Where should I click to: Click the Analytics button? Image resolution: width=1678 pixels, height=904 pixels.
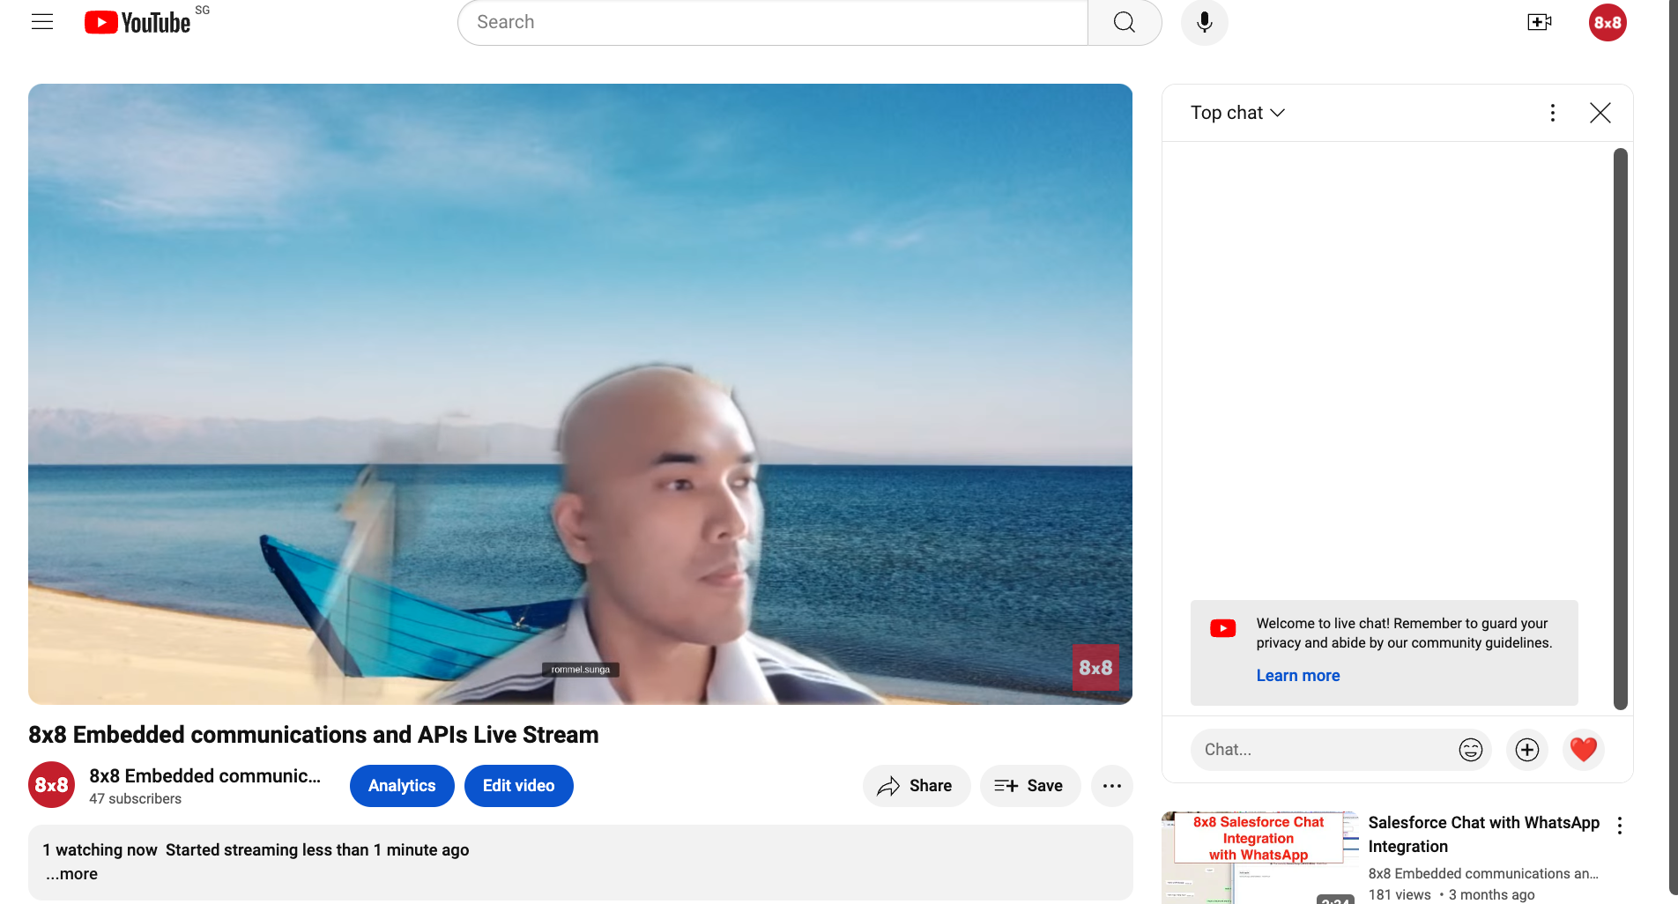coord(402,786)
